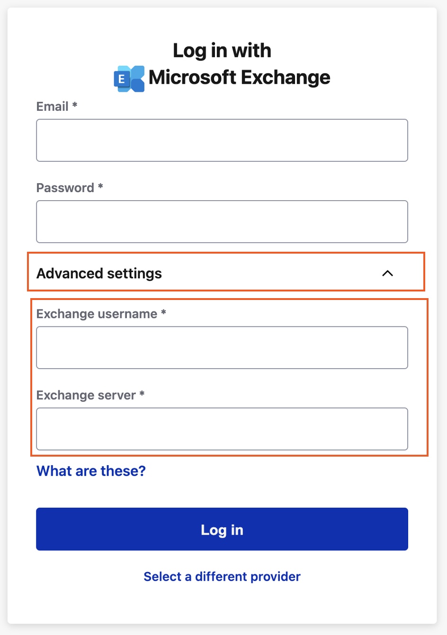Click inside the Exchange username field
The height and width of the screenshot is (635, 447).
[x=222, y=347]
